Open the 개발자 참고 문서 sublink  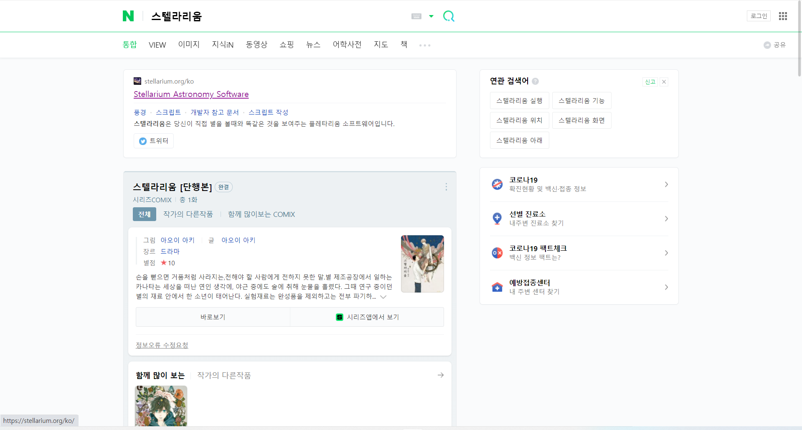tap(215, 112)
